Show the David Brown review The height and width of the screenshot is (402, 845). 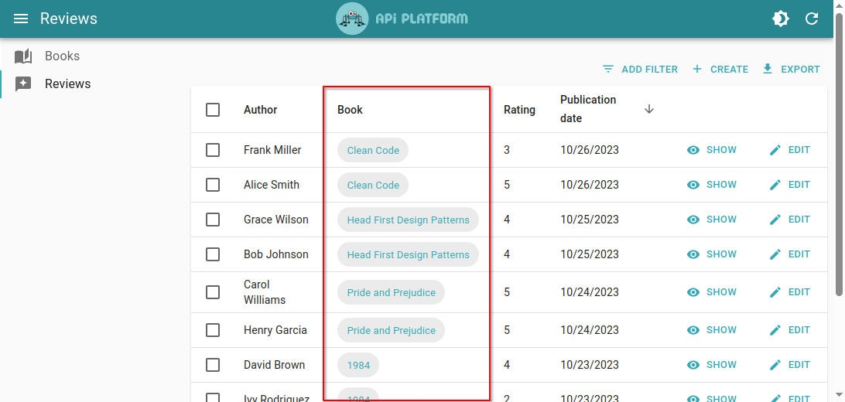click(711, 365)
